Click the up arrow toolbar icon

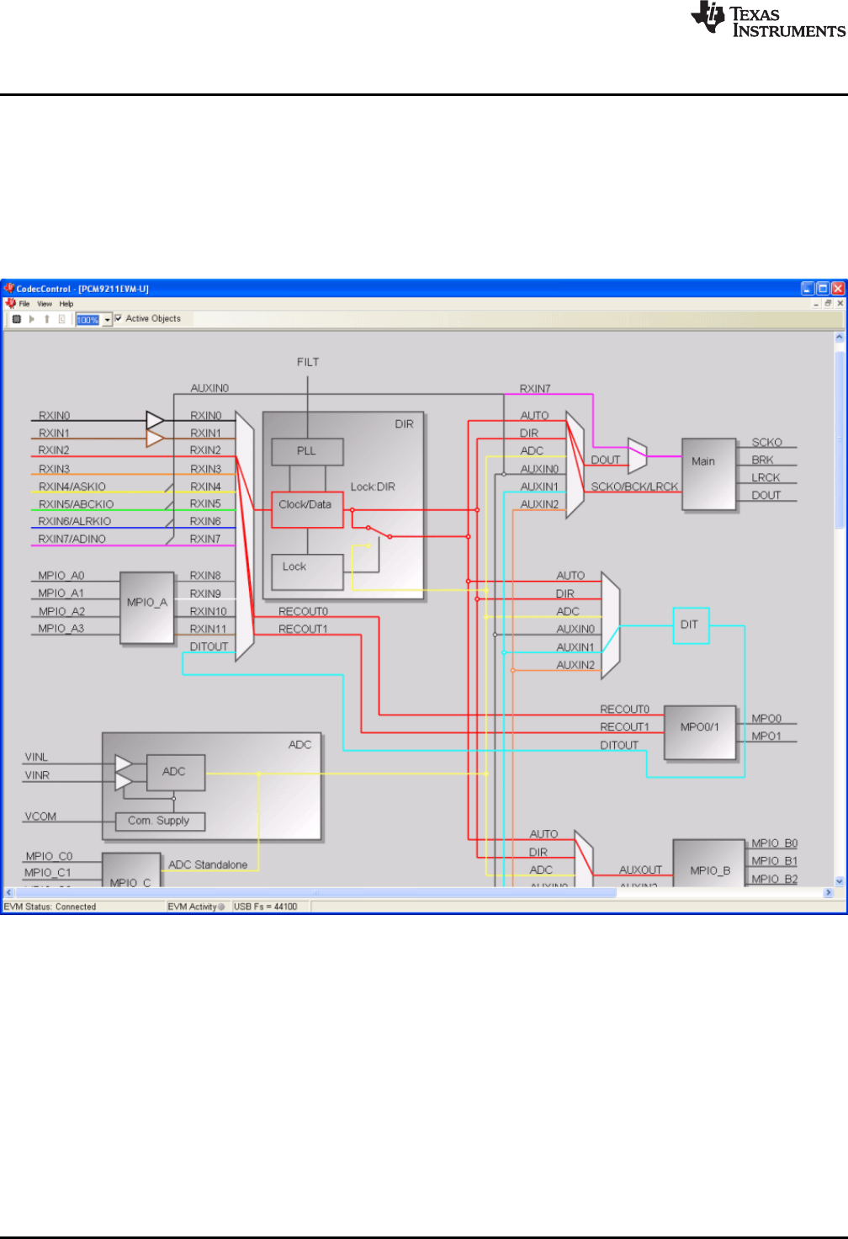coord(47,319)
